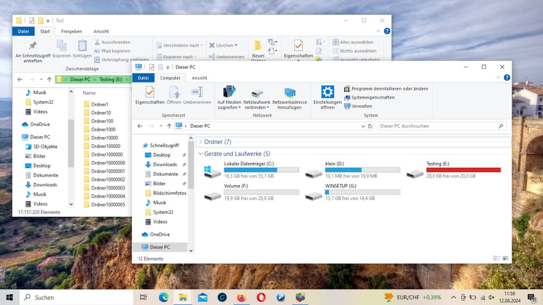The height and width of the screenshot is (305, 543).
Task: Click the refresh button beside the address bar
Action: (370, 126)
